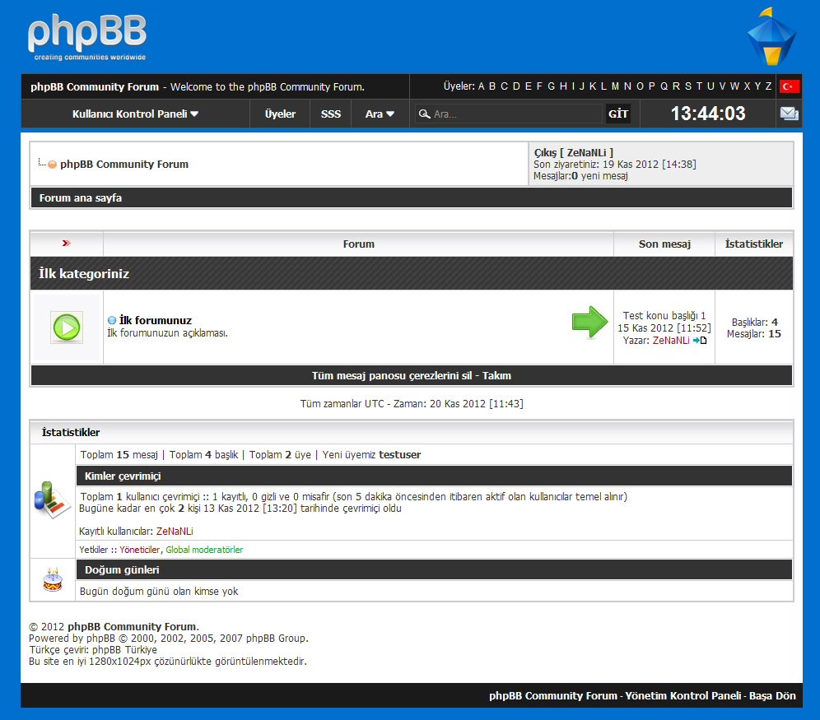Click the big green arrow icon
Viewport: 820px width, 720px height.
pyautogui.click(x=590, y=323)
